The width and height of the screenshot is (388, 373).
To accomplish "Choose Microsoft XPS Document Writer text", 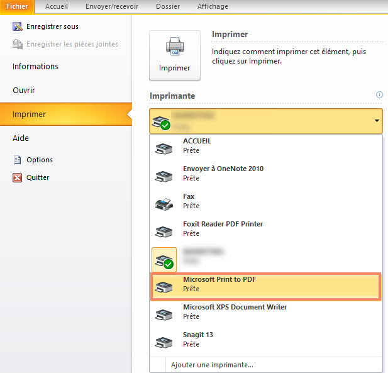I will click(x=235, y=307).
